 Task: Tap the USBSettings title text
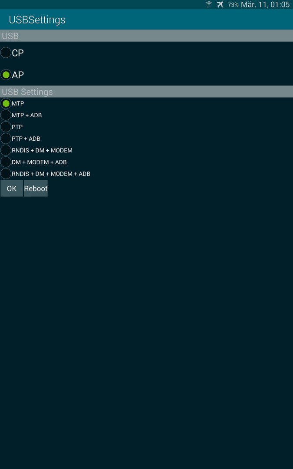[x=37, y=20]
